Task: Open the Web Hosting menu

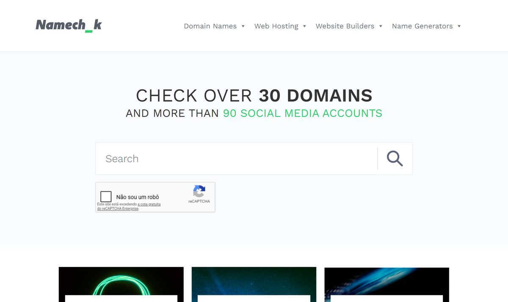Action: (280, 26)
